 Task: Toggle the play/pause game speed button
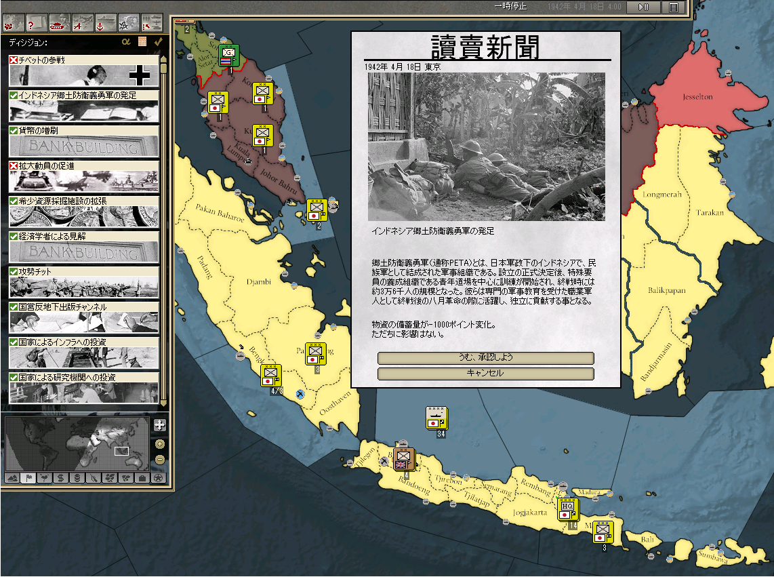point(644,7)
